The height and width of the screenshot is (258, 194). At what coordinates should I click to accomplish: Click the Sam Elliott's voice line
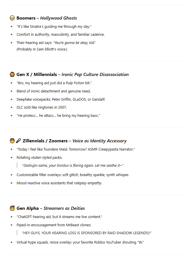tap(42, 49)
